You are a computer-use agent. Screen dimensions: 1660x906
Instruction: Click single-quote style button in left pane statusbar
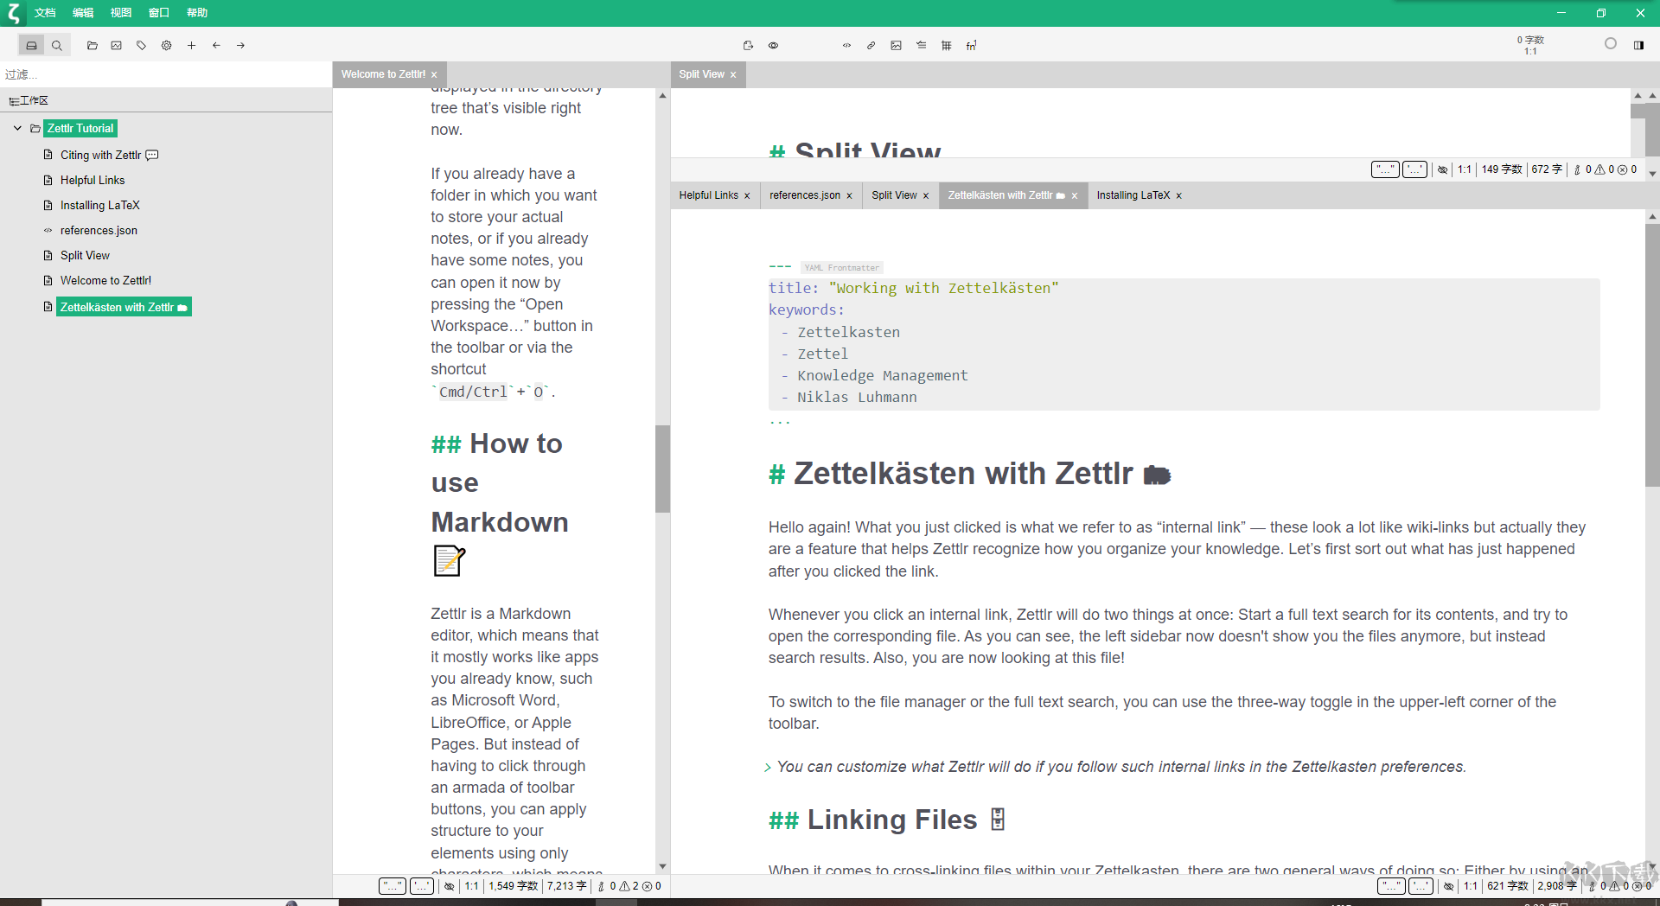click(x=422, y=885)
